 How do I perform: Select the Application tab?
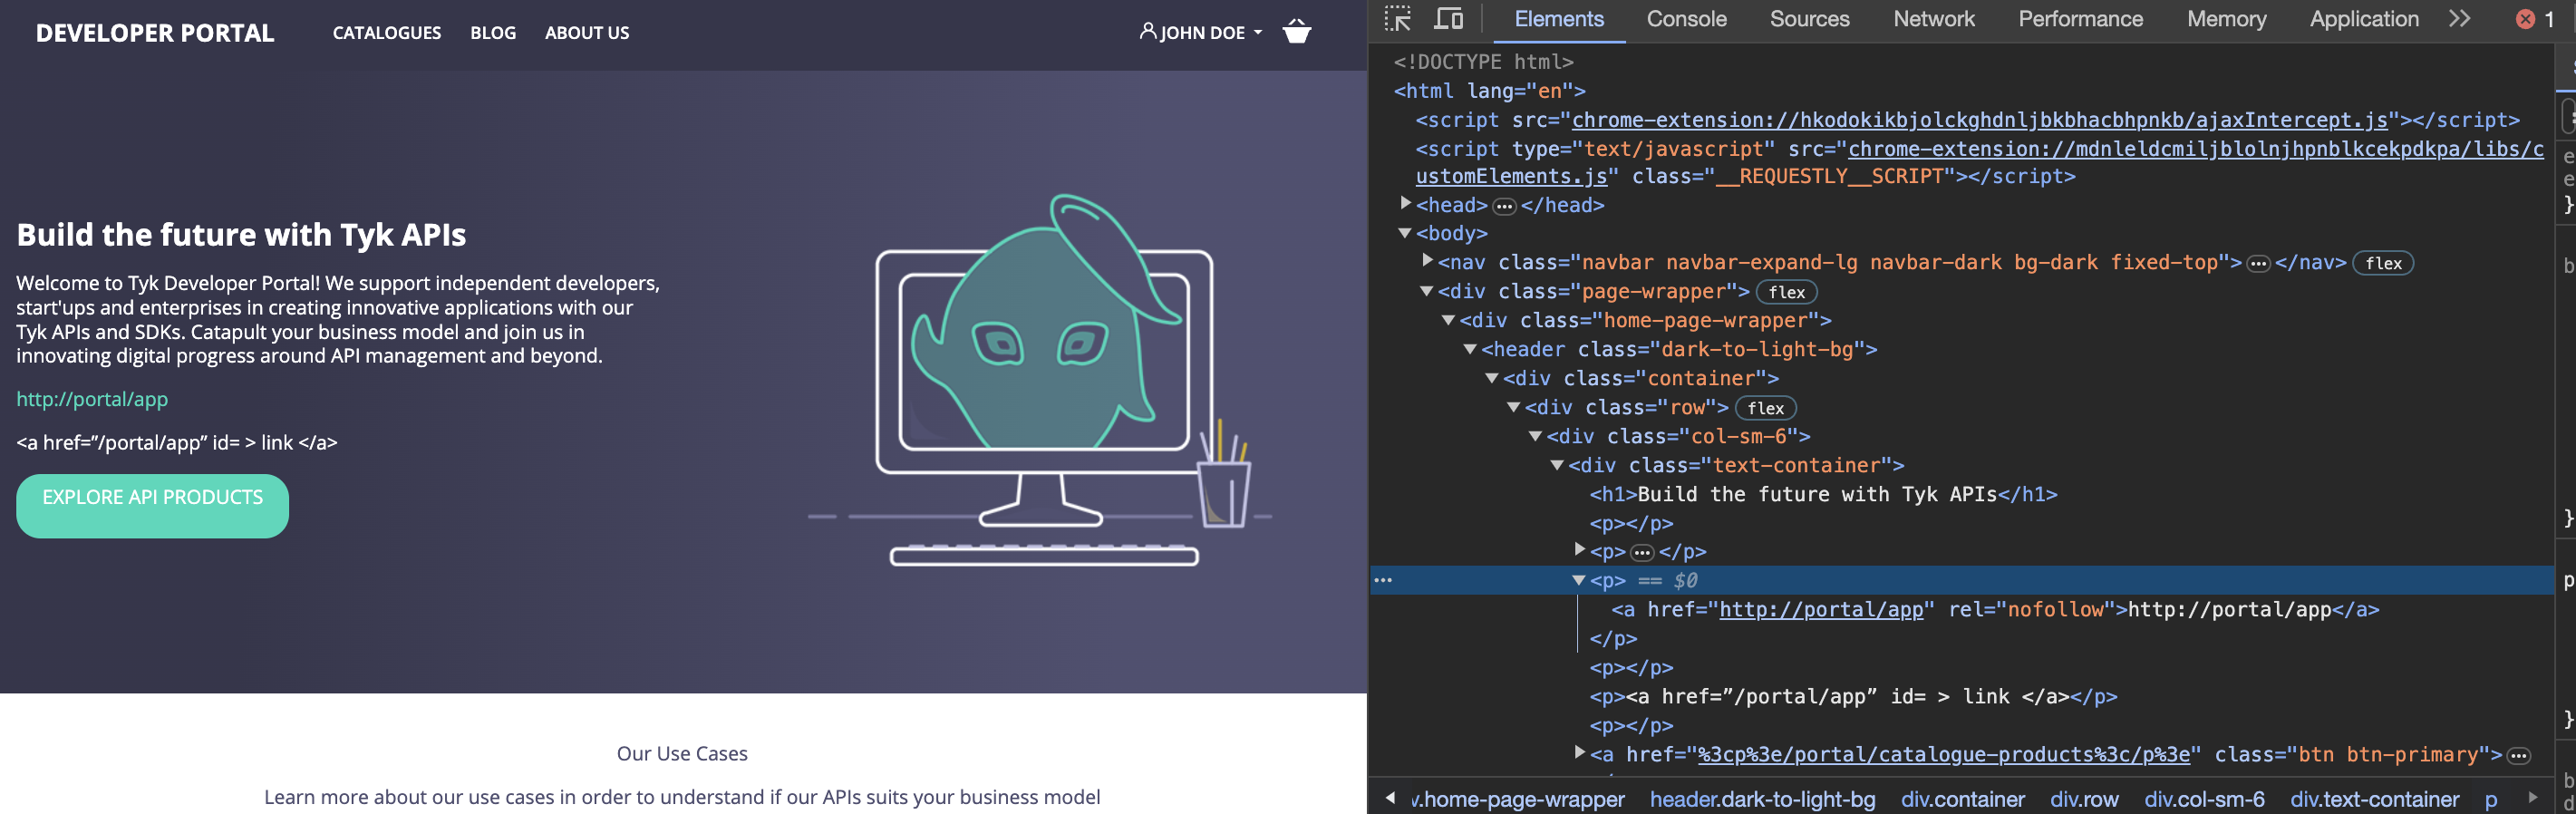(2364, 19)
